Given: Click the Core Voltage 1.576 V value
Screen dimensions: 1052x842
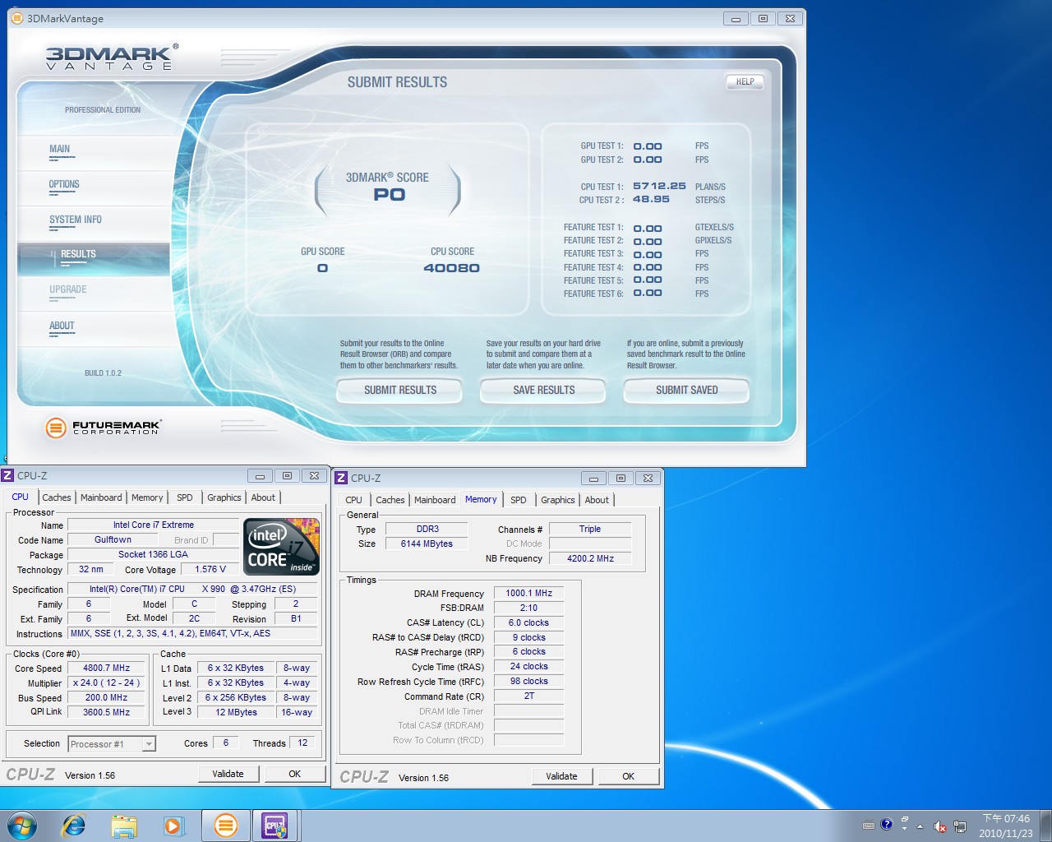Looking at the screenshot, I should tap(210, 569).
